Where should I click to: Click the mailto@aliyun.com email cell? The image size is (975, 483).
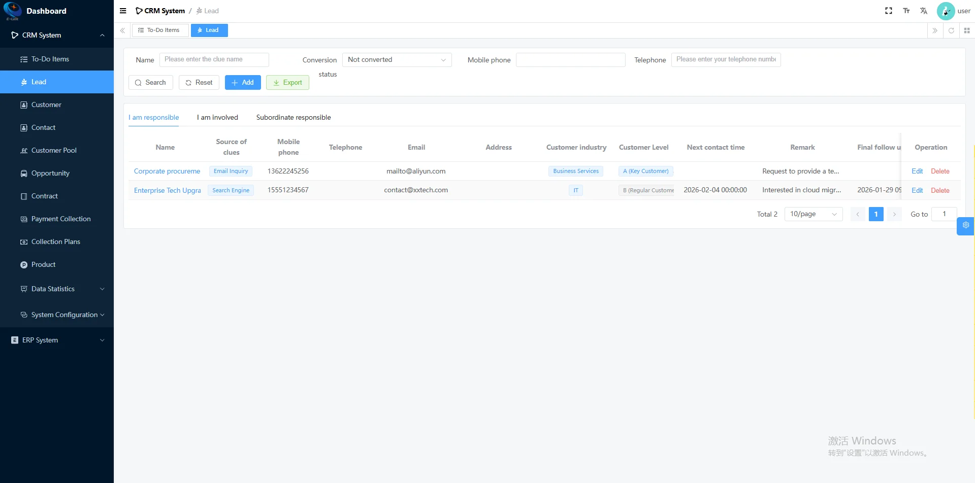416,171
